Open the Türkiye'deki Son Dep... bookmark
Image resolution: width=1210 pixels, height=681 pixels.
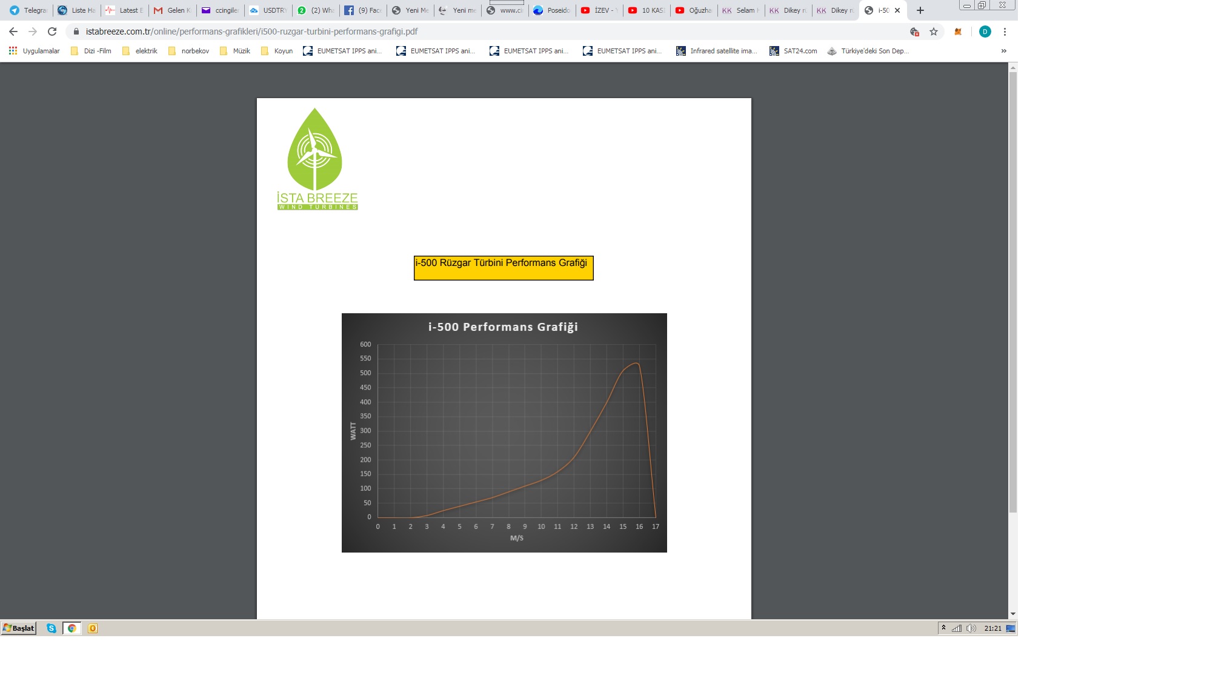coord(868,51)
